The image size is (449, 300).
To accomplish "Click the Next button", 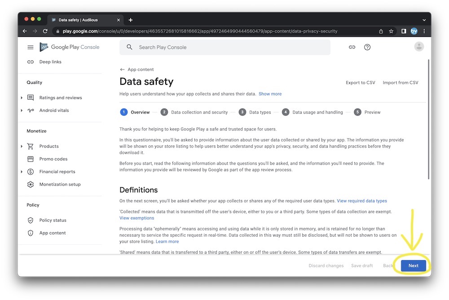I will coord(413,265).
